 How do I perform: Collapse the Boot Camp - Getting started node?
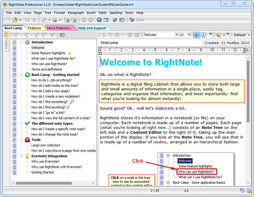pos(21,75)
